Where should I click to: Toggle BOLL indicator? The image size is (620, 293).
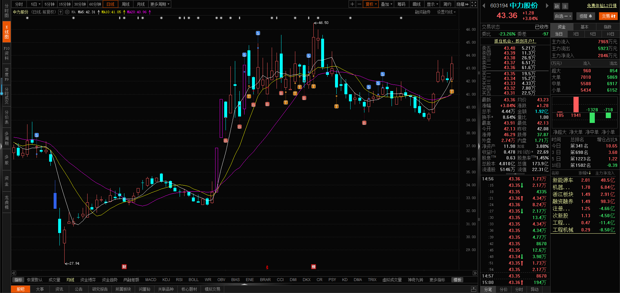194,280
